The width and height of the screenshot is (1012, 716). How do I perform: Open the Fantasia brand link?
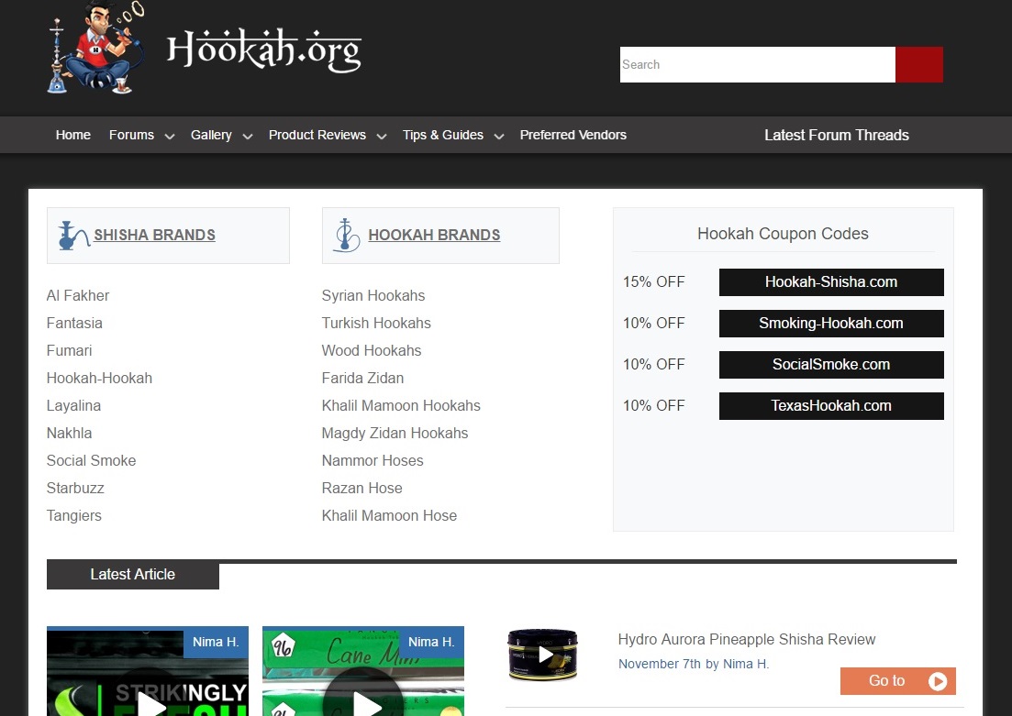click(x=74, y=324)
